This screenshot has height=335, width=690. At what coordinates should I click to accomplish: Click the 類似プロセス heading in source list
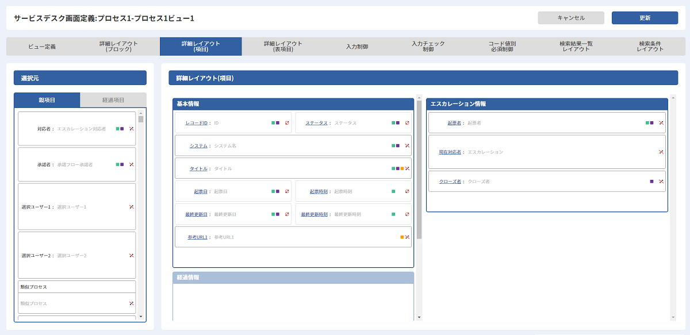click(33, 286)
